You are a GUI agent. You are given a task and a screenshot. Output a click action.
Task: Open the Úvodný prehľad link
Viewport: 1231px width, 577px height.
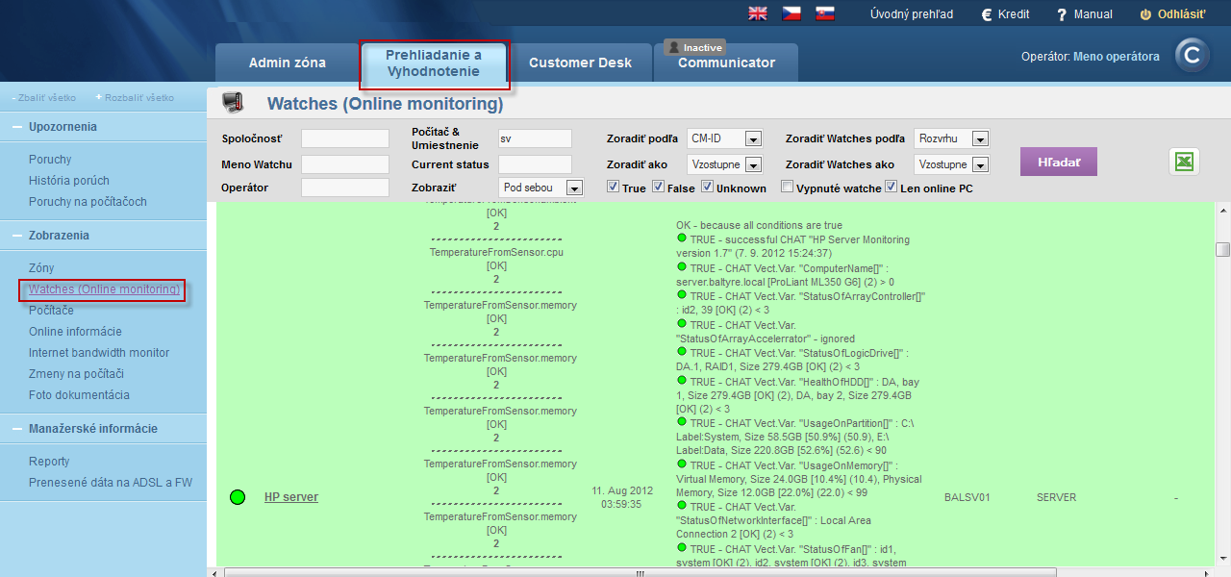coord(912,14)
